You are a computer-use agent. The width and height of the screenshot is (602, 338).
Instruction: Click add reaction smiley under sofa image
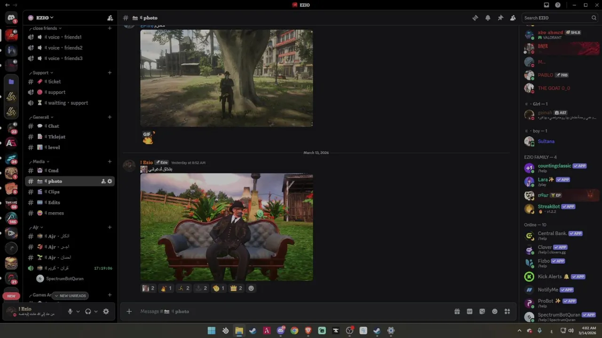click(x=251, y=288)
